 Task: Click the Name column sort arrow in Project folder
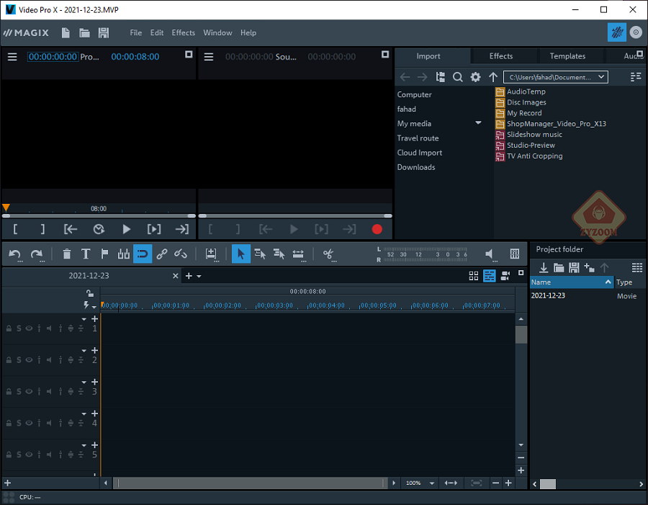(608, 282)
